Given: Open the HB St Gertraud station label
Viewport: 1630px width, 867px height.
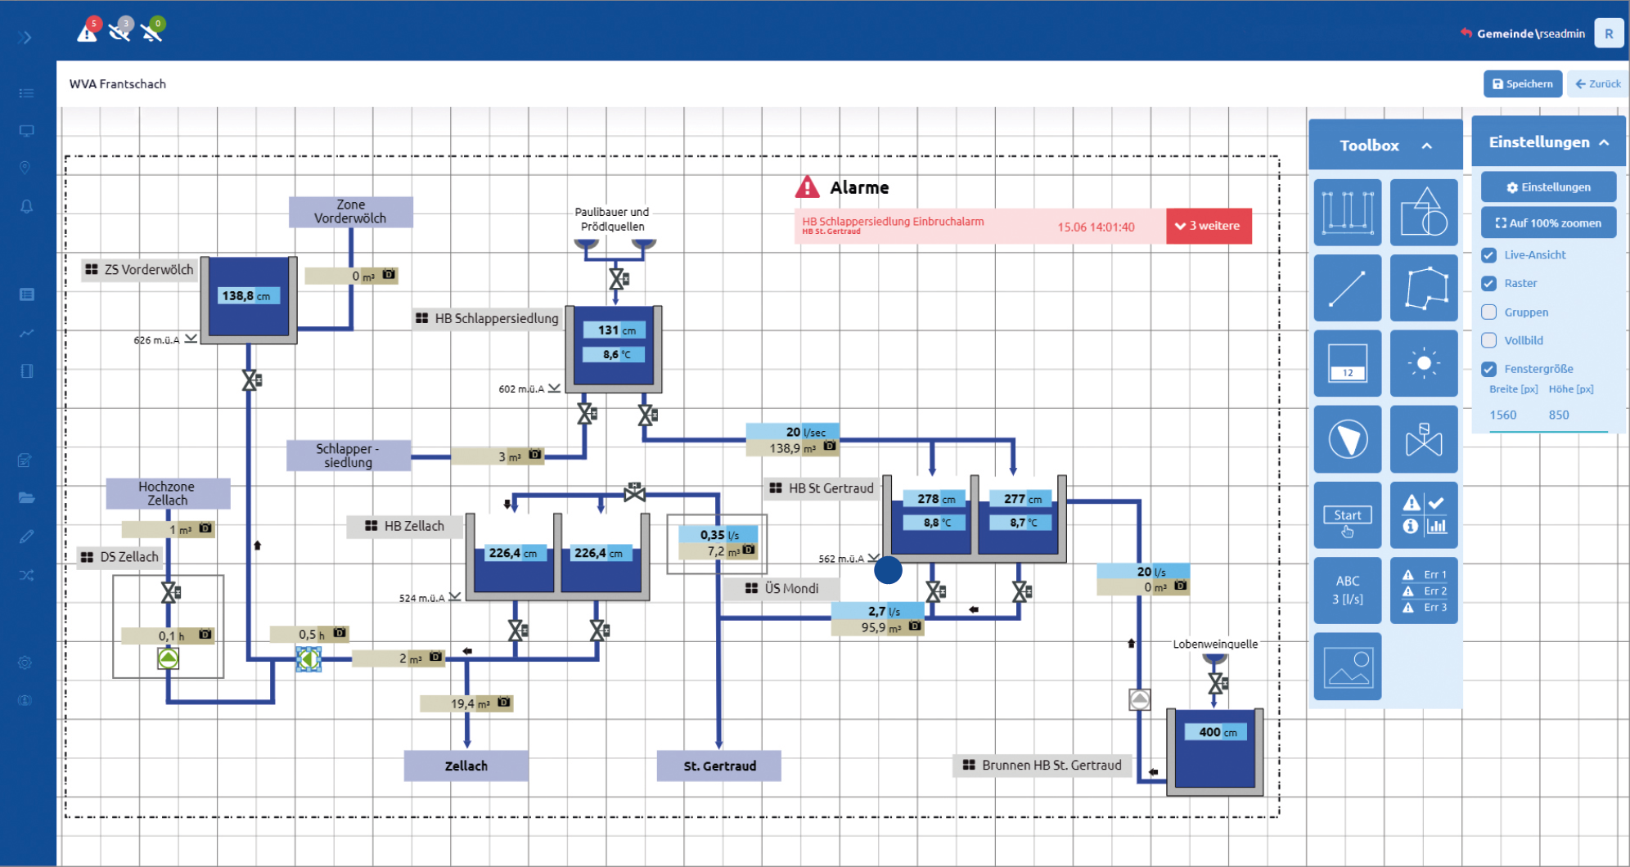Looking at the screenshot, I should (822, 488).
